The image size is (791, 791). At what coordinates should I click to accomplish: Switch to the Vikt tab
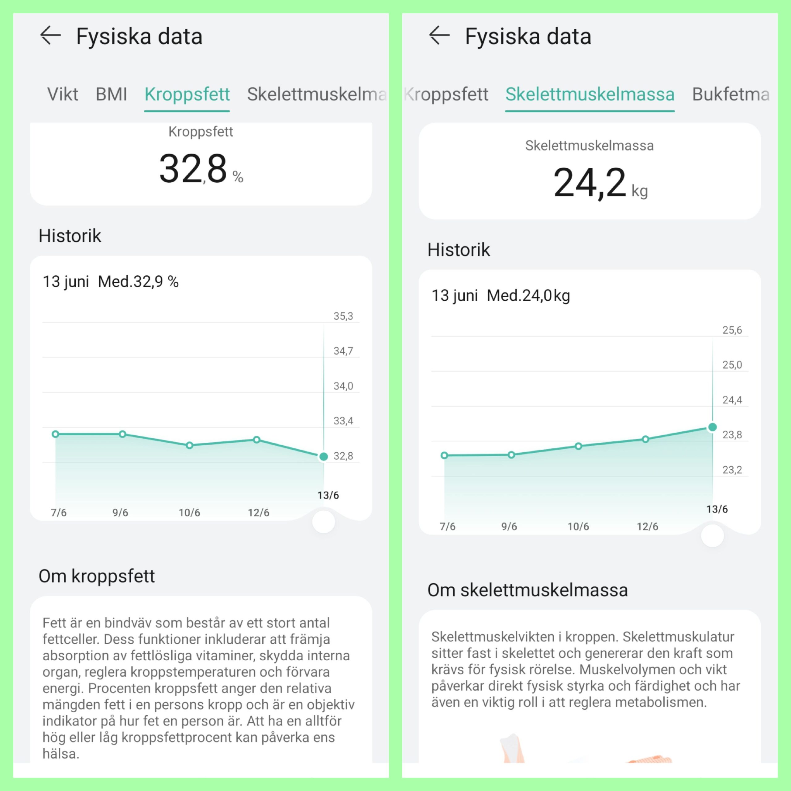click(62, 94)
